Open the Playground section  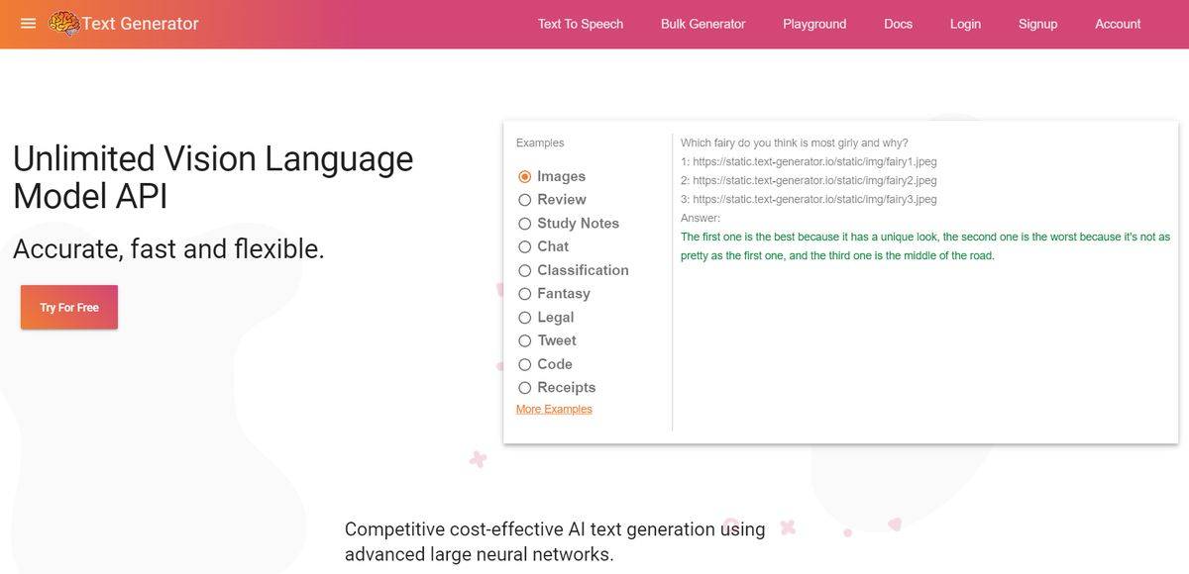813,23
